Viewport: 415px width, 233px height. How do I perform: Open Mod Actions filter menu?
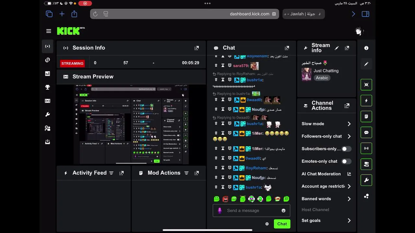click(x=186, y=173)
